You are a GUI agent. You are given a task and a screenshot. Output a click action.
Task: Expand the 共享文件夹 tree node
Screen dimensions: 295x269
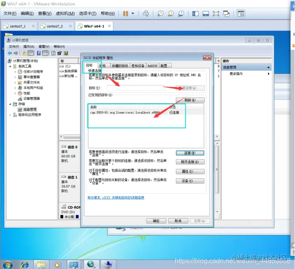point(15,82)
